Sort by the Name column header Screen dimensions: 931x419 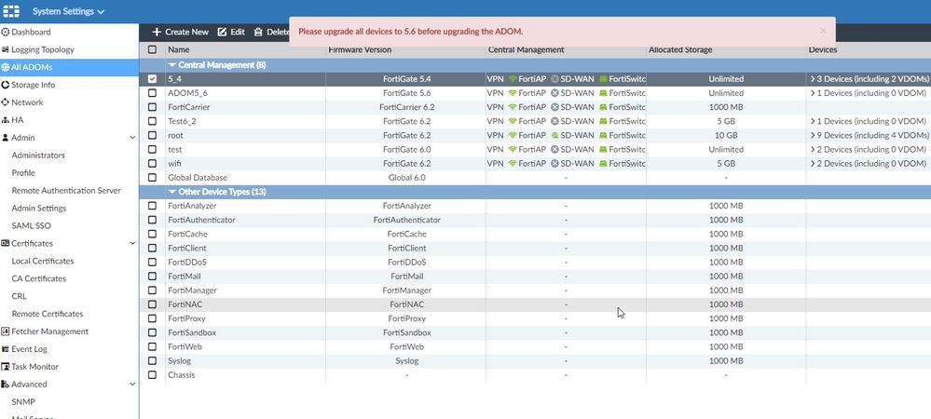click(x=179, y=50)
